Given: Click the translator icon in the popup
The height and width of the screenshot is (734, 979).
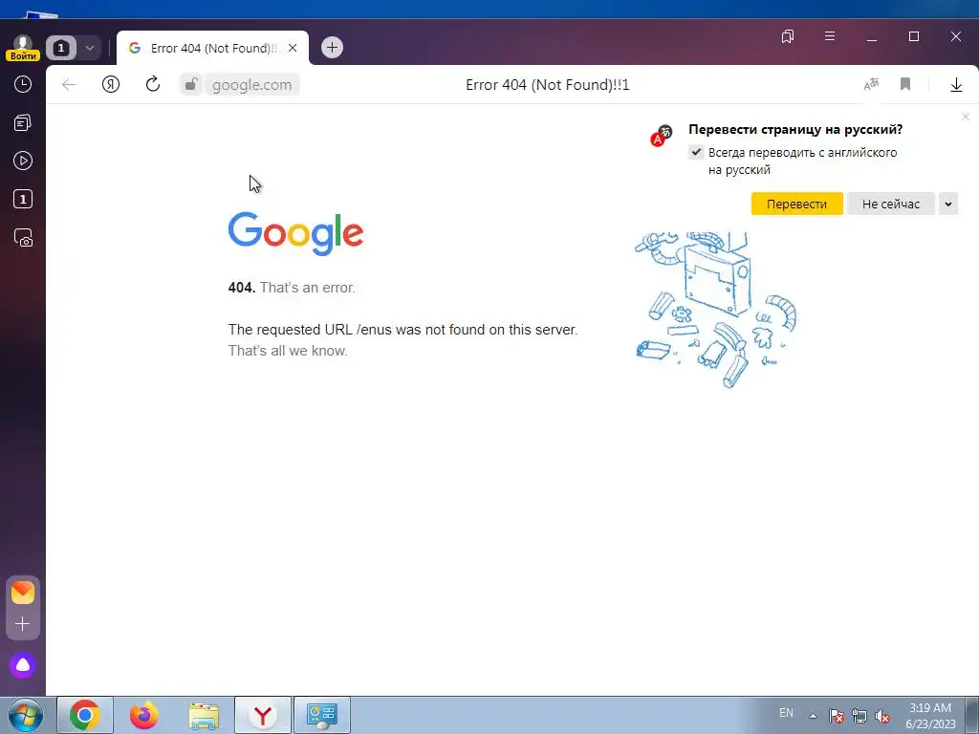Looking at the screenshot, I should coord(661,136).
